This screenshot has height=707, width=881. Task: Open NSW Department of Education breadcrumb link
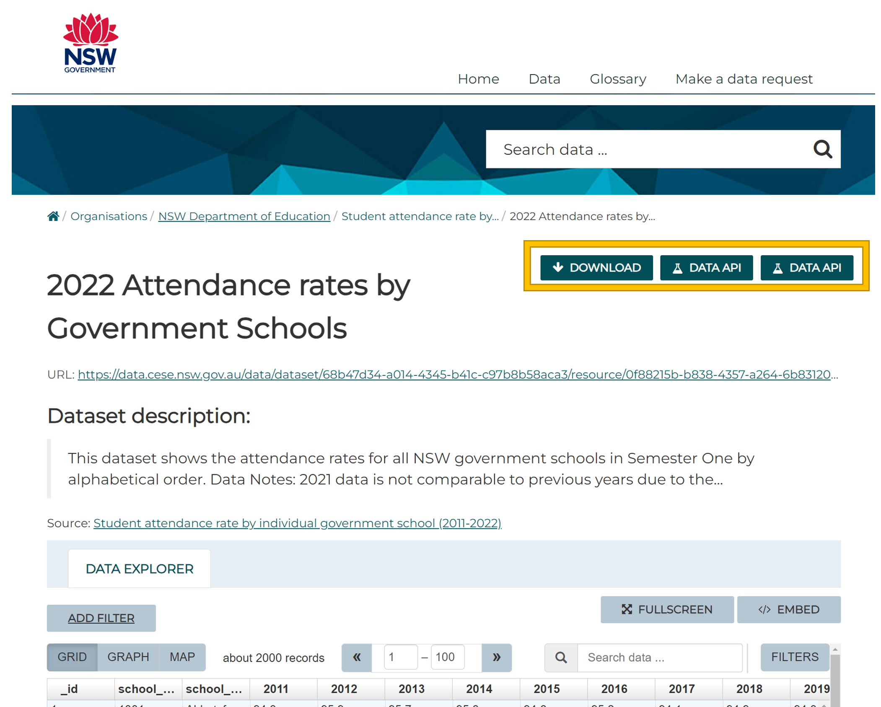tap(244, 216)
